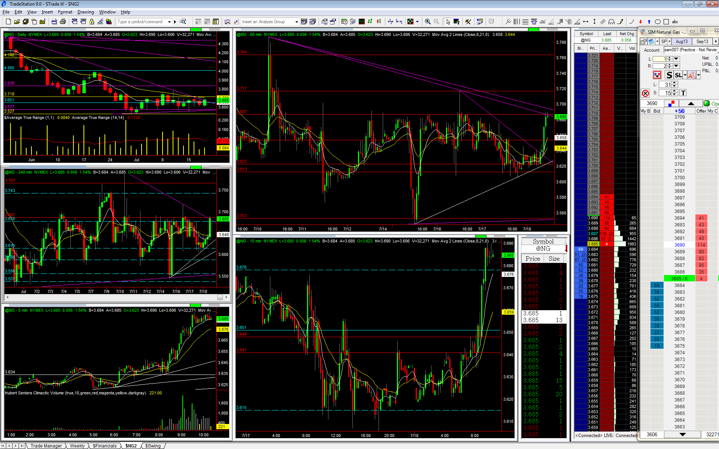Expand the Insert an Analysis Group dropdown
719x449 pixels.
pyautogui.click(x=297, y=22)
